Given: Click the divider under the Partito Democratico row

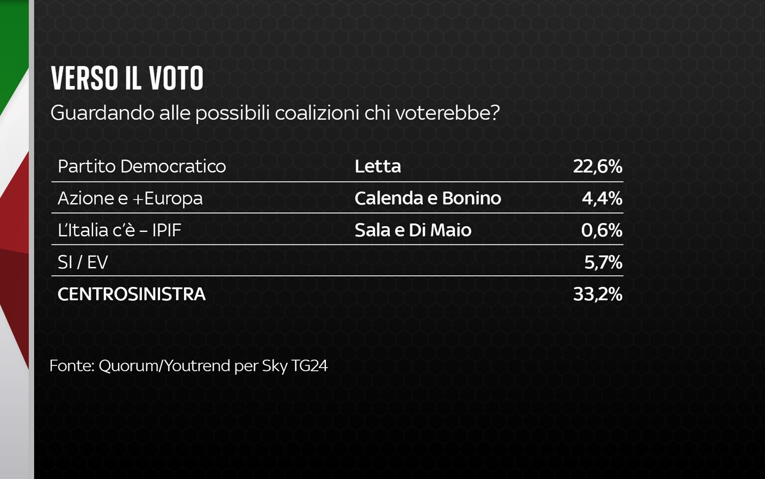Looking at the screenshot, I should point(337,182).
